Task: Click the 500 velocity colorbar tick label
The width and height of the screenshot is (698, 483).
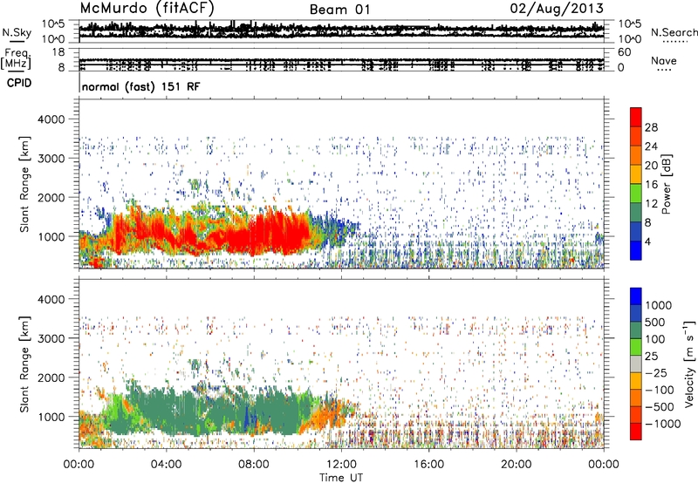Action: tap(655, 323)
